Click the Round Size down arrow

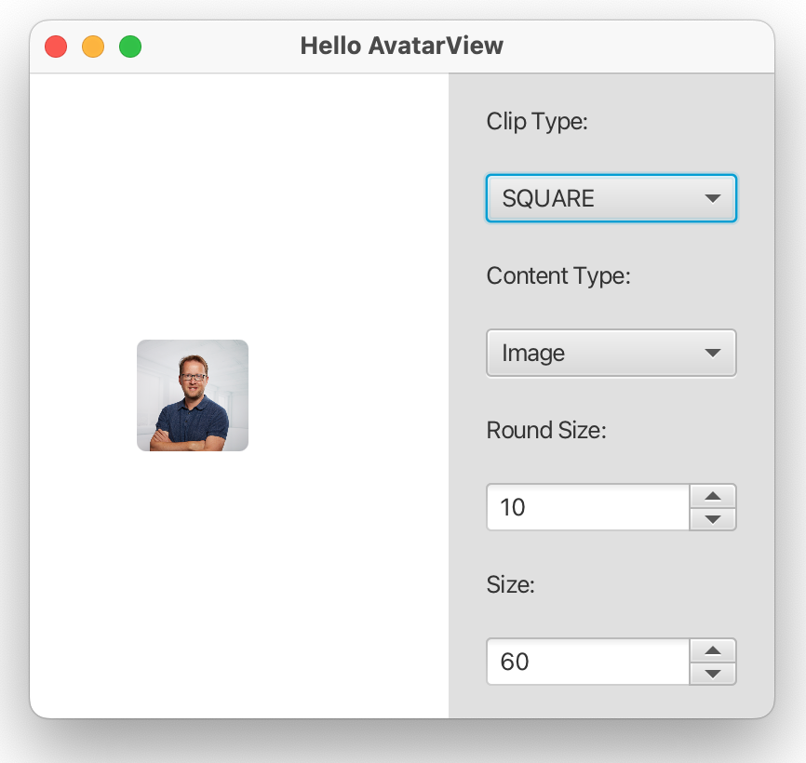[x=713, y=518]
